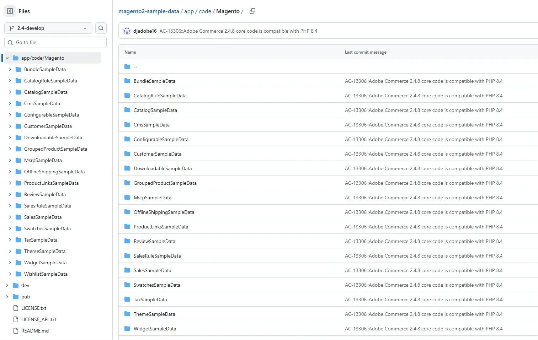Click the folder icon beside CmsSampleData row
538x340 pixels.
(x=127, y=124)
